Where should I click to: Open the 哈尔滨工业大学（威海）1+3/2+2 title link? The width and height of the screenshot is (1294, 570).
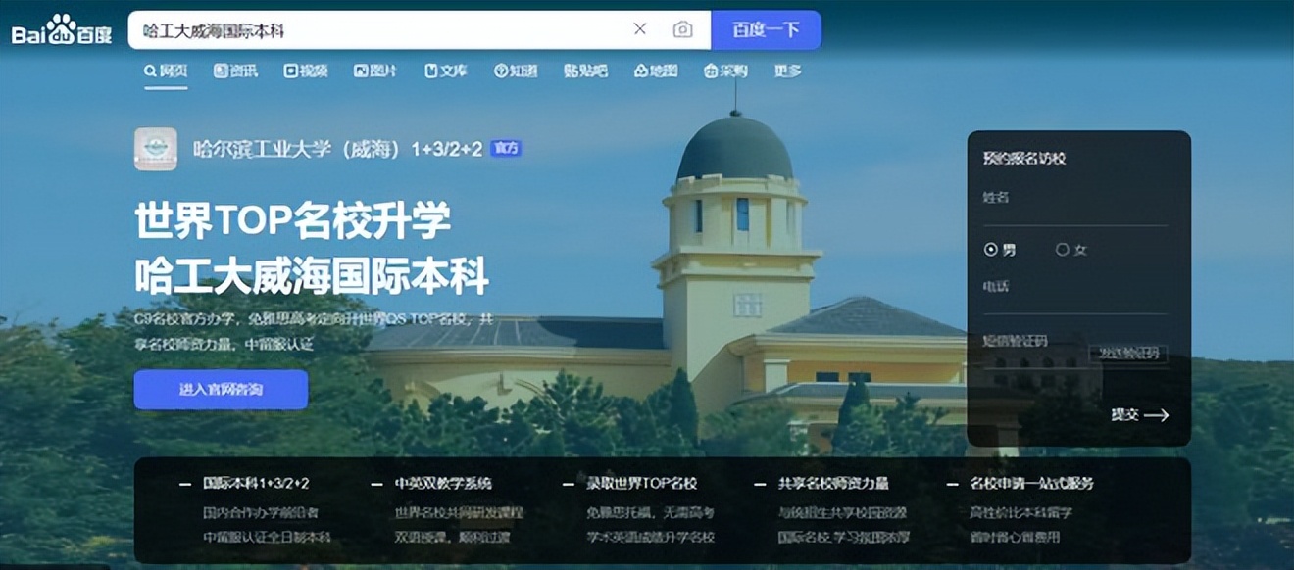point(337,149)
